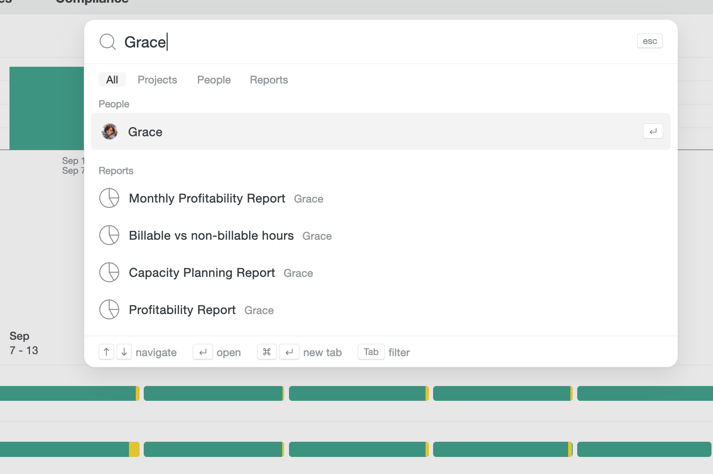This screenshot has width=713, height=474.
Task: Click the search input containing Grace
Action: coord(375,42)
